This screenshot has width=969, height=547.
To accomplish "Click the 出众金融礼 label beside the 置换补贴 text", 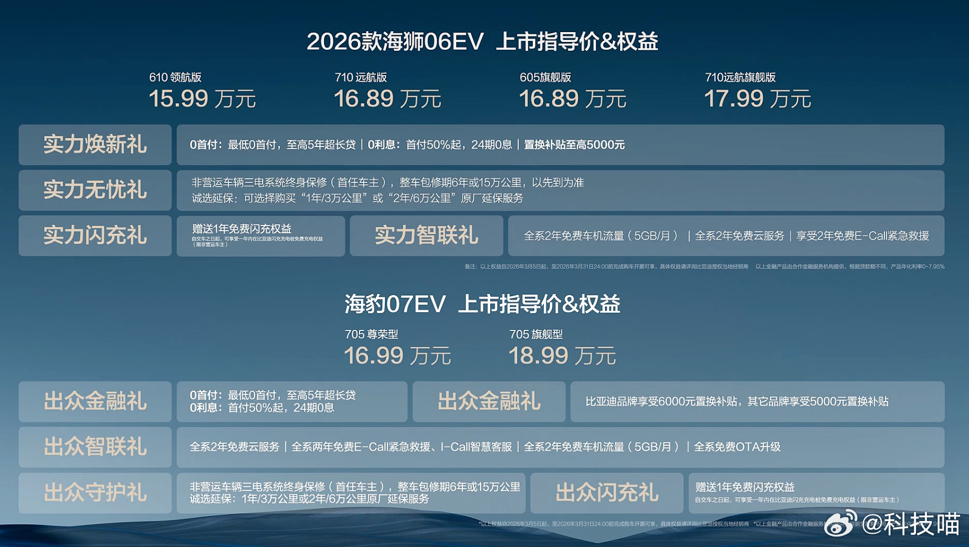I will click(x=489, y=402).
